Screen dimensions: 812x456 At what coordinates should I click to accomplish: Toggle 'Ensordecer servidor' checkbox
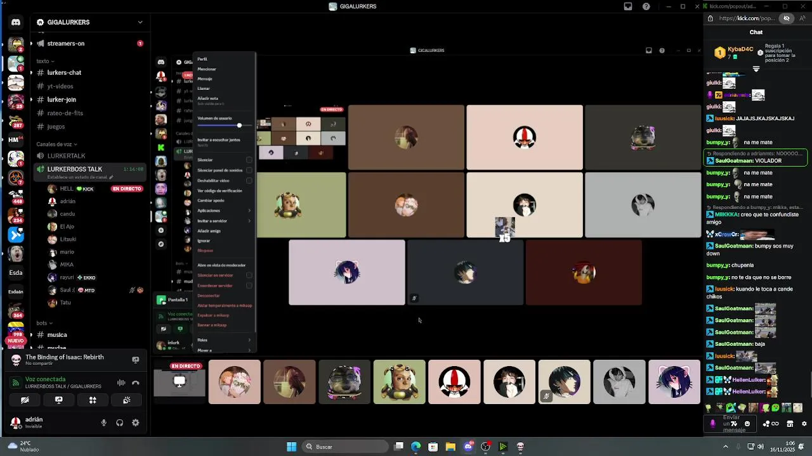click(x=249, y=286)
